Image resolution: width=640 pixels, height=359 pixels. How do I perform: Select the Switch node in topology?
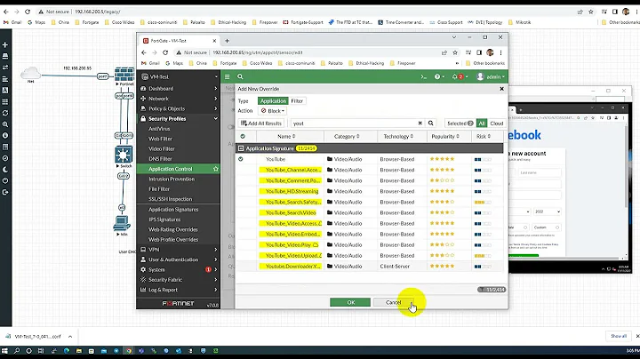(124, 155)
